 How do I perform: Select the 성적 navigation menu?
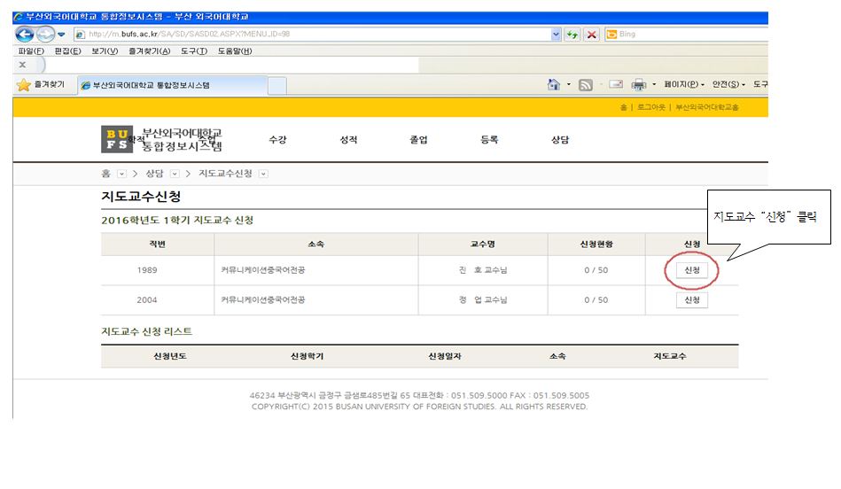(348, 140)
